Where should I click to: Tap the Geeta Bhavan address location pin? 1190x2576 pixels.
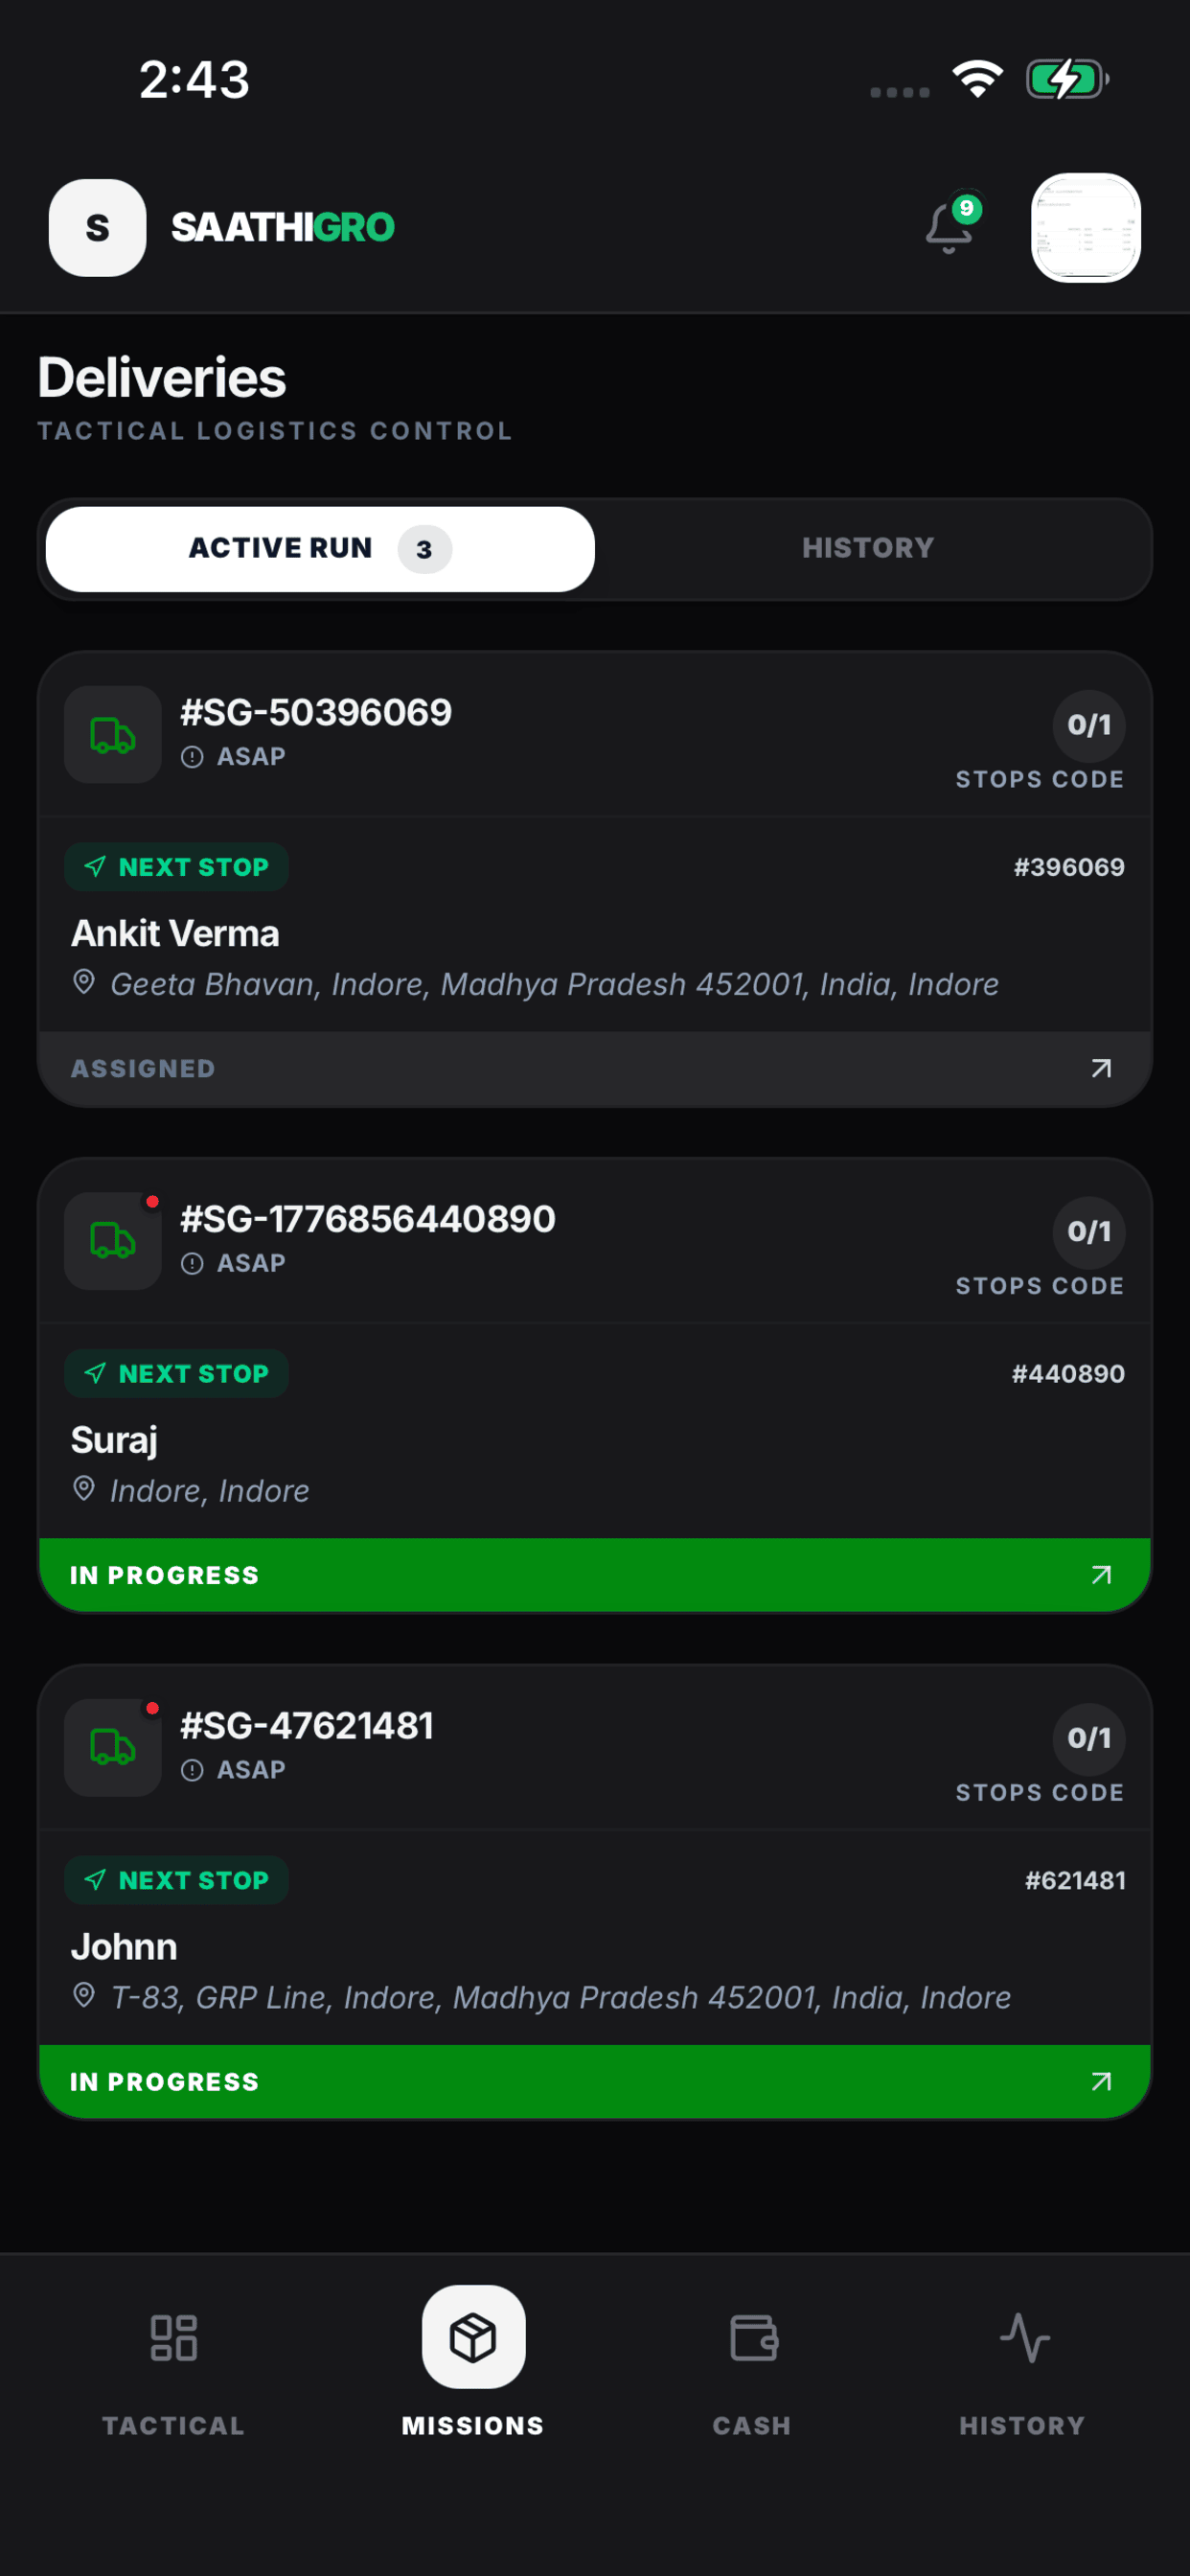84,983
